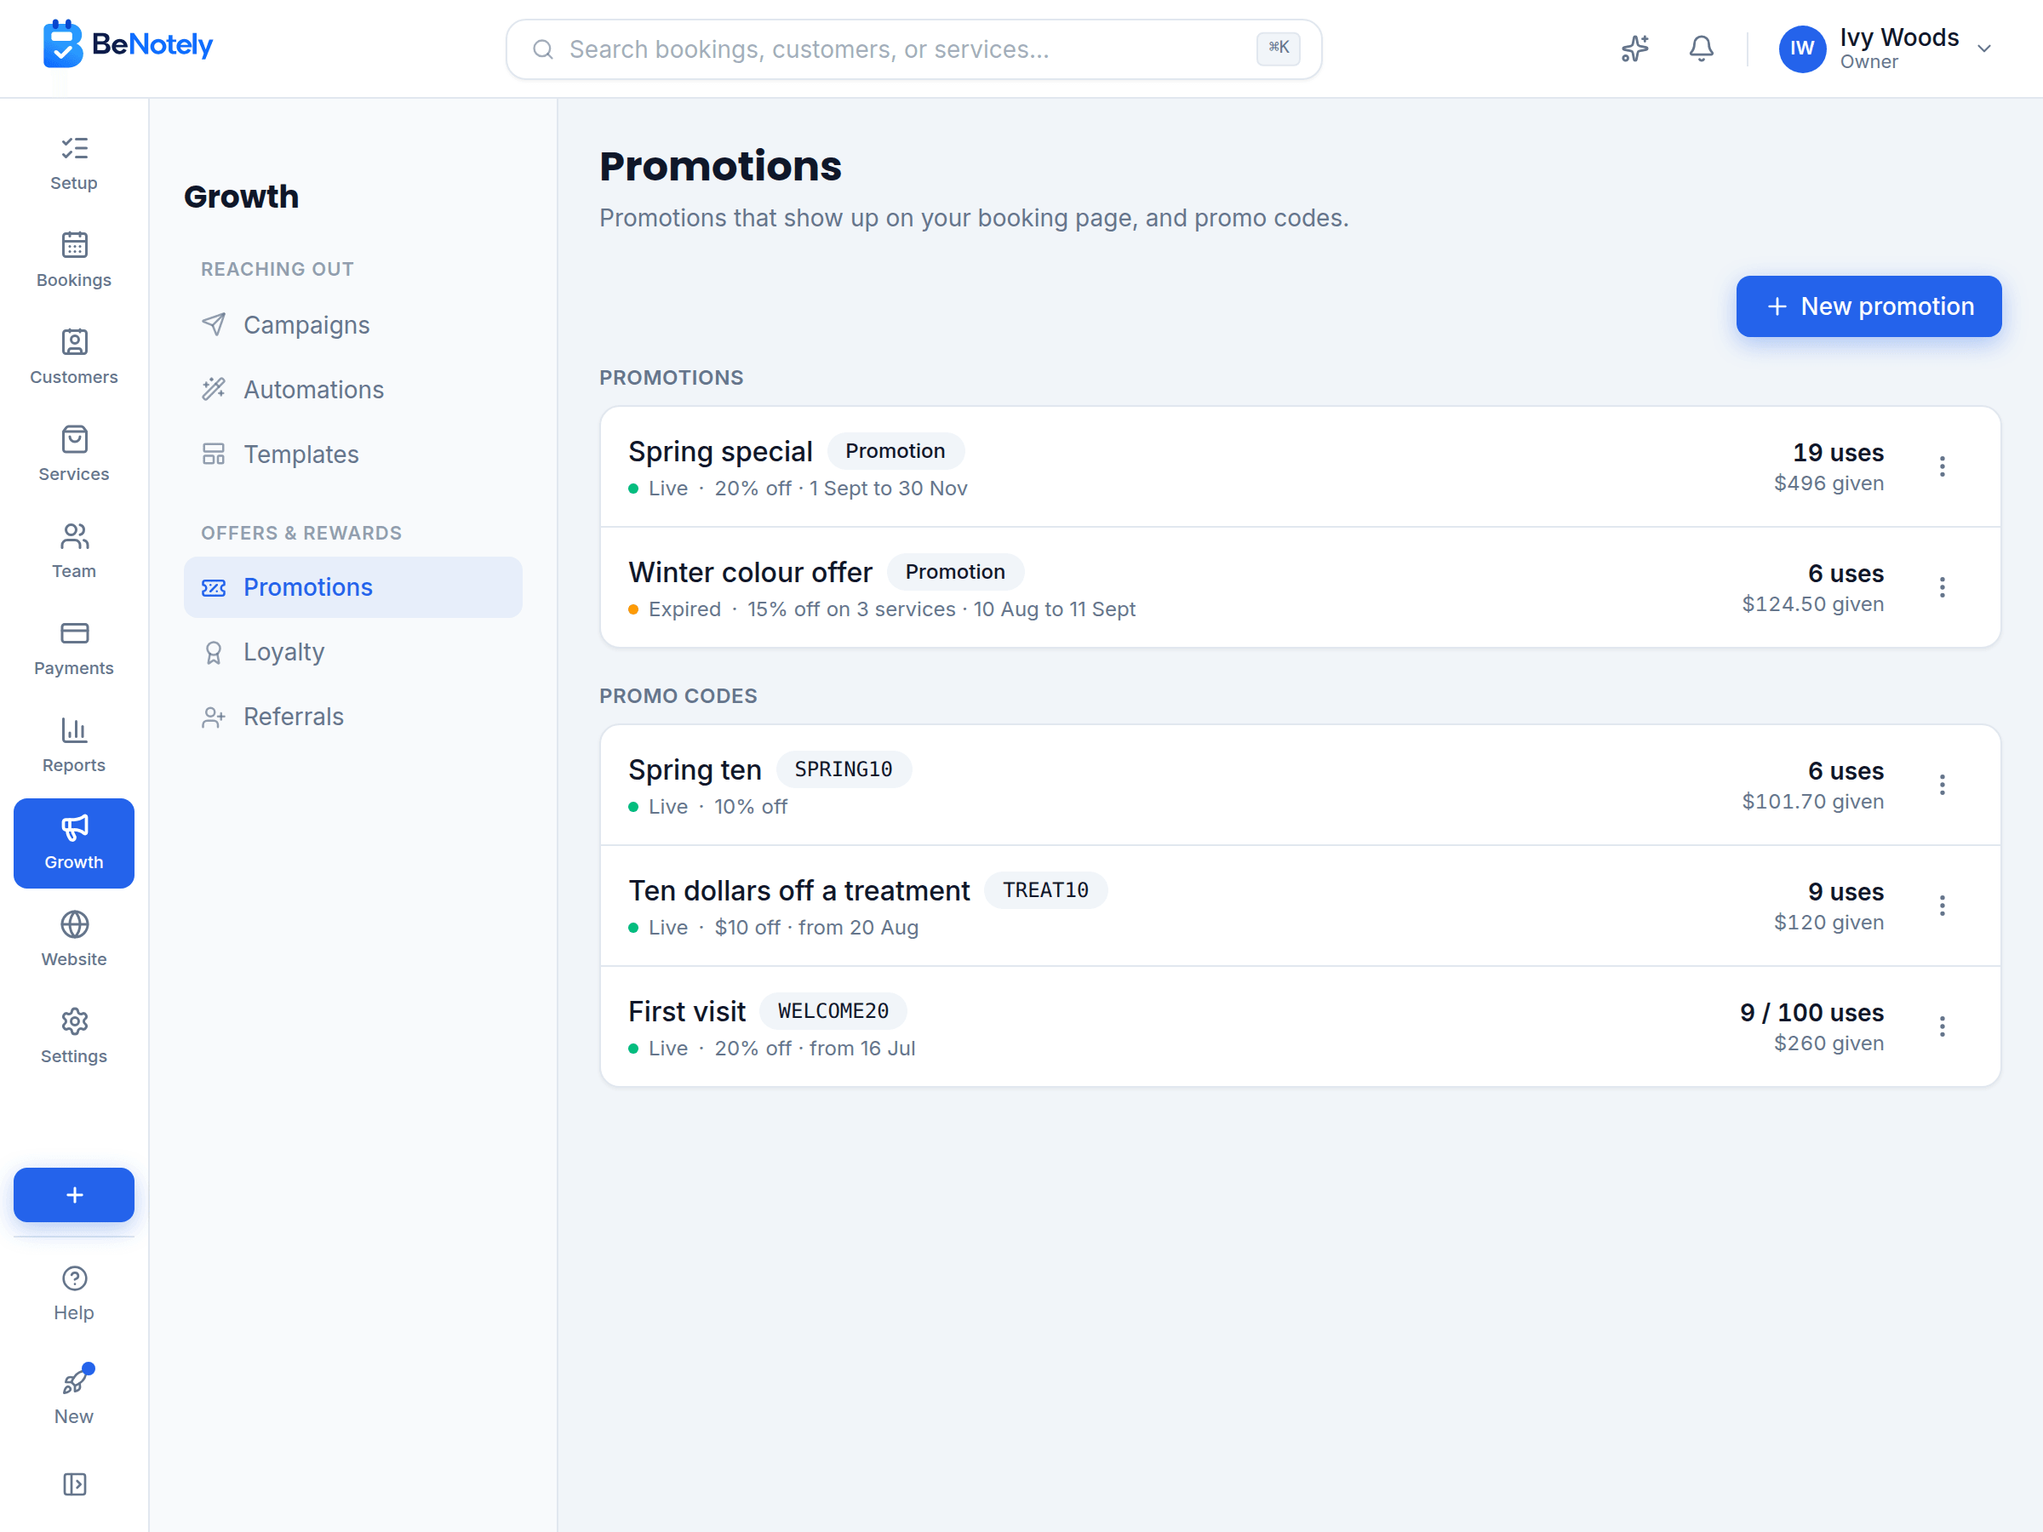Open Loyalty in Offers & Rewards
This screenshot has height=1532, width=2043.
[352, 652]
